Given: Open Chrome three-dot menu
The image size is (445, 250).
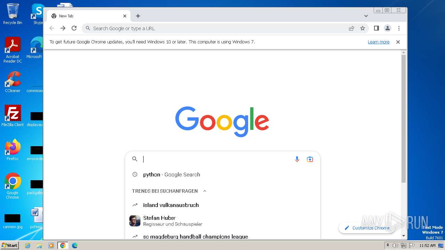Looking at the screenshot, I should tap(399, 28).
